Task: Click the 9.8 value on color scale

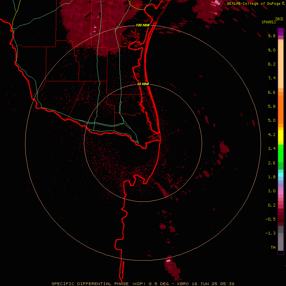Action: click(272, 36)
